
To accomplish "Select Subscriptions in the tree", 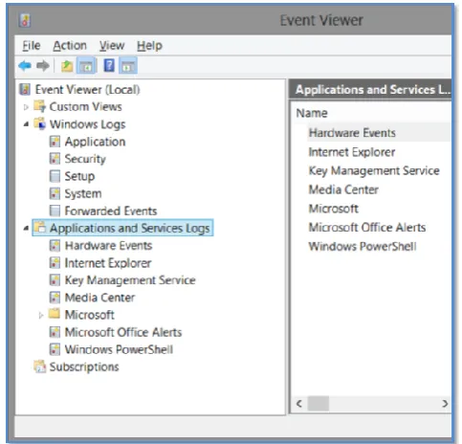I will pos(84,366).
